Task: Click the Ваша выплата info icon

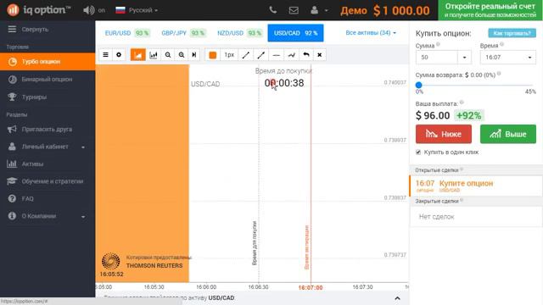Action: (x=462, y=103)
